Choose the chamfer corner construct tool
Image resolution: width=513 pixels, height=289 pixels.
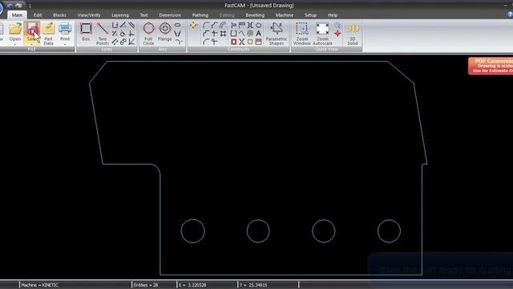[x=214, y=25]
